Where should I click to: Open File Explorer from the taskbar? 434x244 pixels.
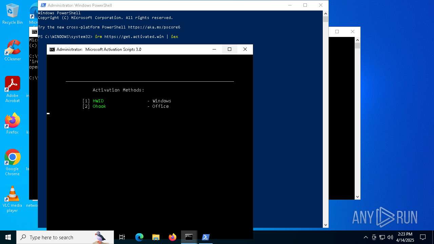(156, 237)
